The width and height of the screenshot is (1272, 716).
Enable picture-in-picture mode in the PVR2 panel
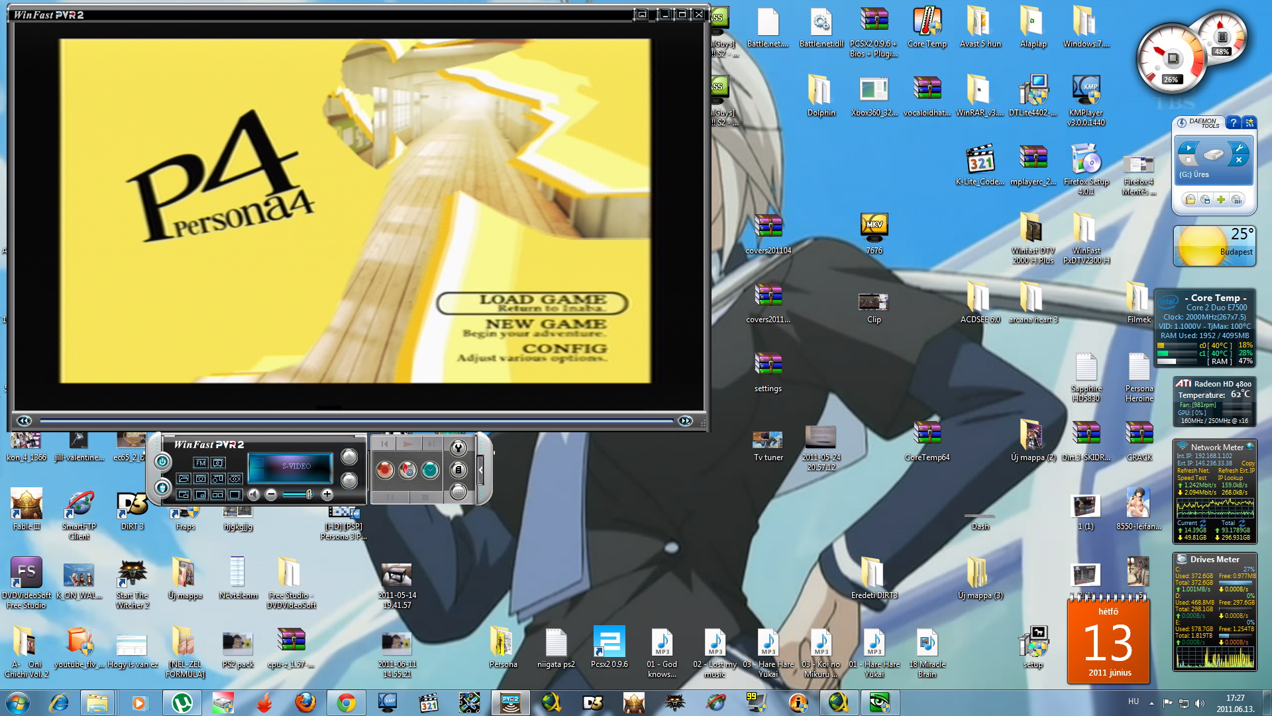[x=201, y=495]
